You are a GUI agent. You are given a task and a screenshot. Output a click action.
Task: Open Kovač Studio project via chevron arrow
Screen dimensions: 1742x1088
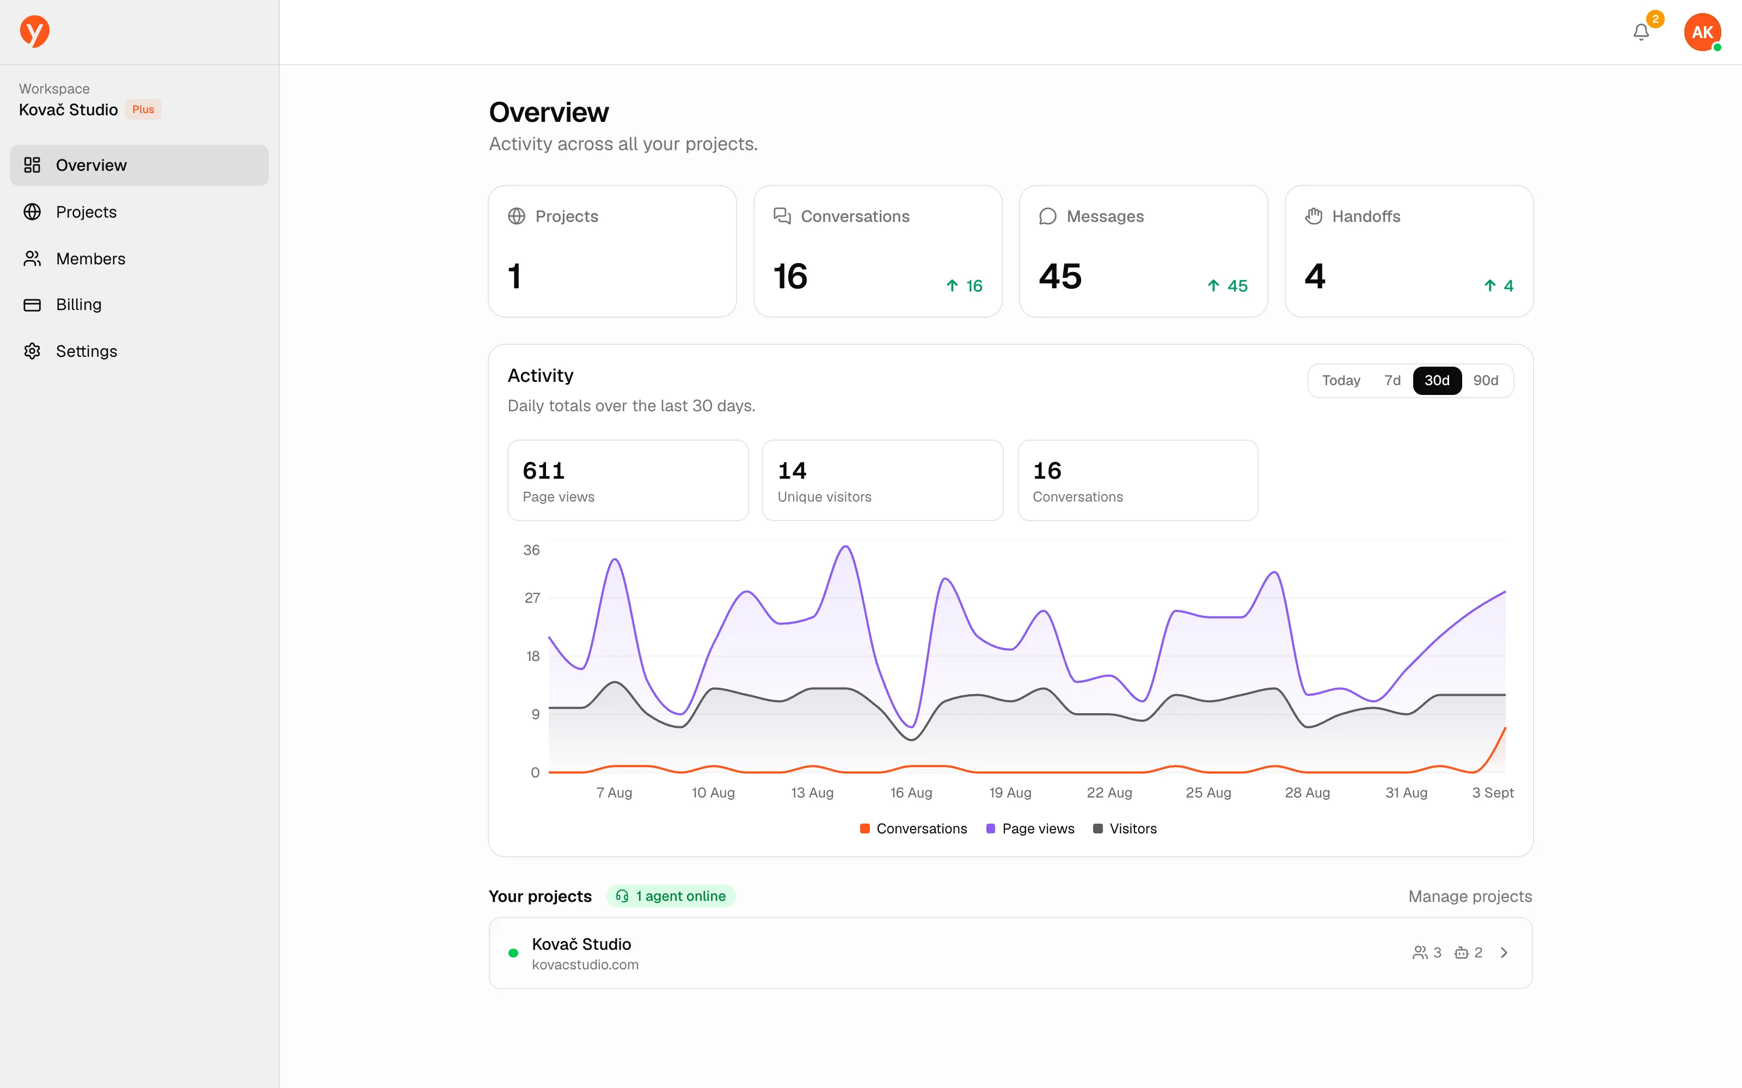(1504, 953)
